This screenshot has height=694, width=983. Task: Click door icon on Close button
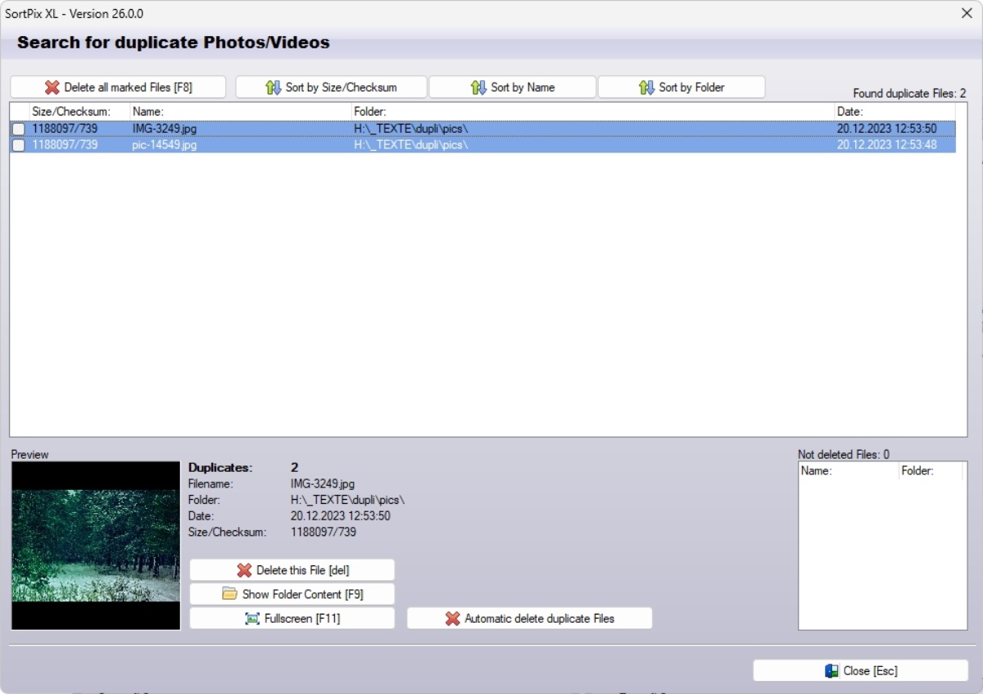pyautogui.click(x=832, y=671)
